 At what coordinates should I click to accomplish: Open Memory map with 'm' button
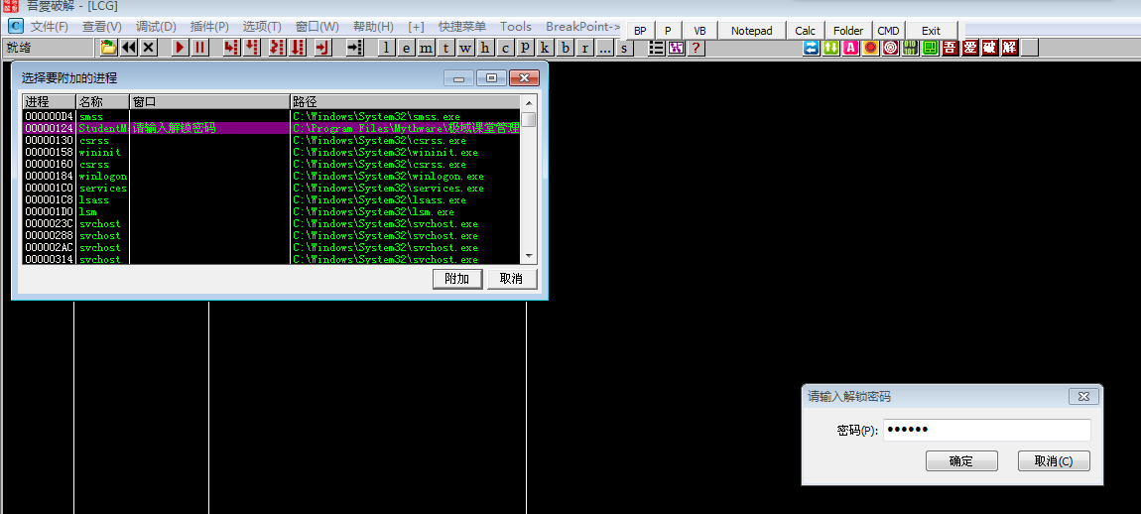pyautogui.click(x=426, y=48)
